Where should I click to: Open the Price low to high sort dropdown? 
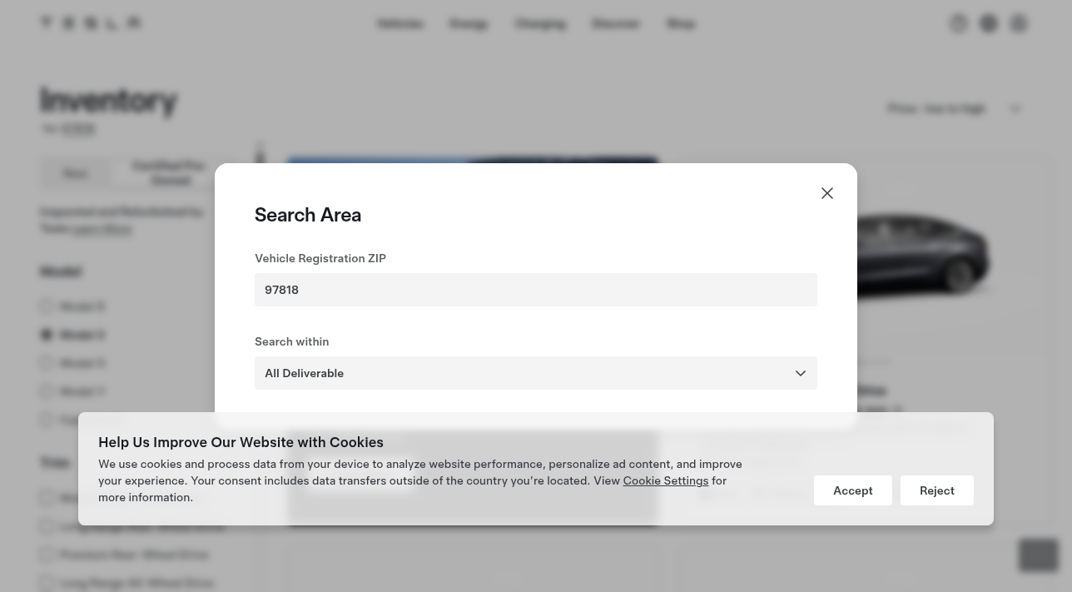(955, 109)
